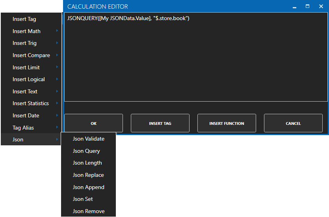329x217 pixels.
Task: Open the Insert Trig submenu
Action: pos(24,43)
